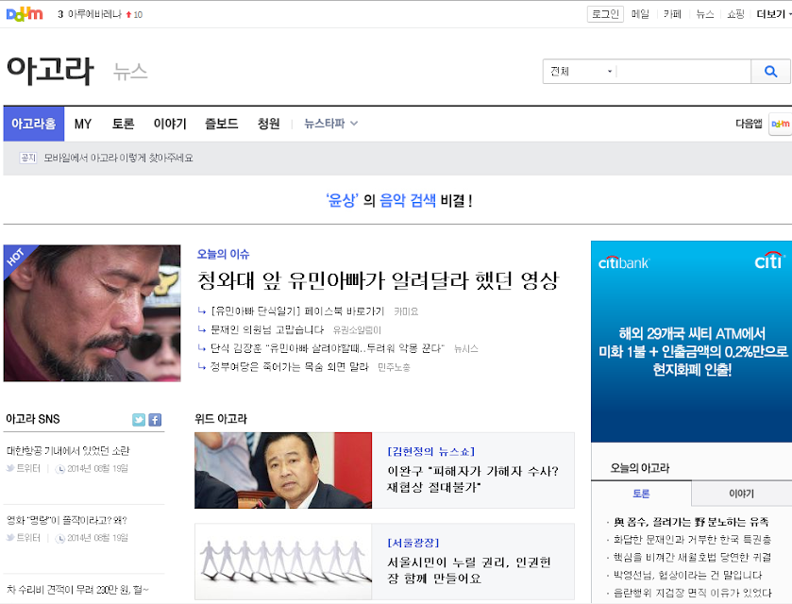Expand the 뉴스타파 dropdown chevron
This screenshot has width=792, height=604.
pyautogui.click(x=354, y=124)
